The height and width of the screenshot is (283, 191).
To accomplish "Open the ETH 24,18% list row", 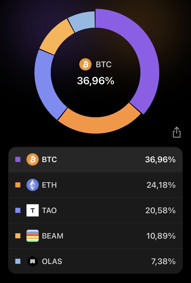I will point(95,185).
